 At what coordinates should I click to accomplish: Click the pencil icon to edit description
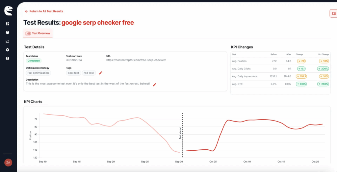[x=154, y=85]
